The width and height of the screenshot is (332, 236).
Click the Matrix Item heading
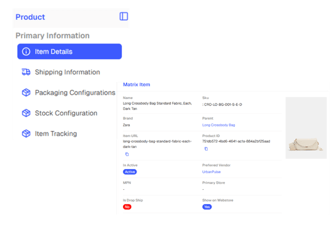[x=136, y=85]
